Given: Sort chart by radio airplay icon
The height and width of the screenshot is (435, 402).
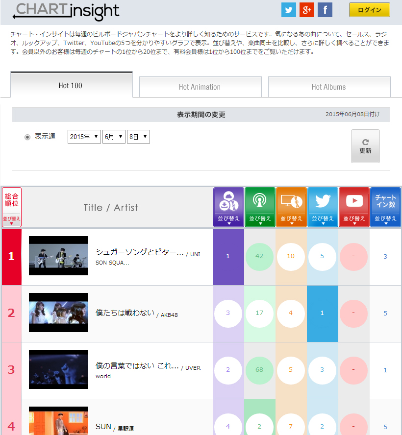Looking at the screenshot, I should [260, 207].
